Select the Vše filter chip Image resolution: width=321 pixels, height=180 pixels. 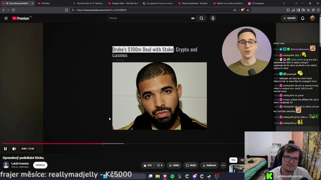(x=233, y=160)
